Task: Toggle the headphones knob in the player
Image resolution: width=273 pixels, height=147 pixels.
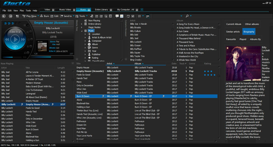Action: [28, 53]
